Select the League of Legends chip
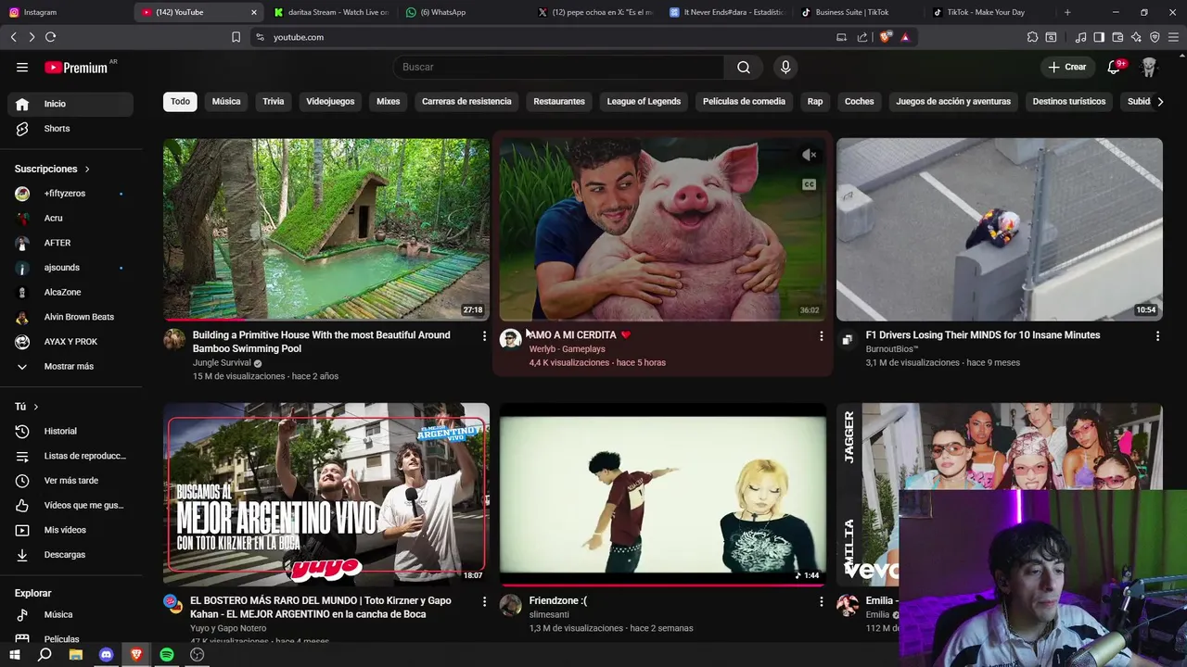 [644, 102]
